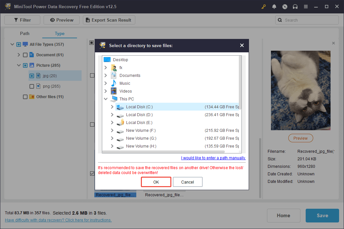Toggle the Picture (285) checkbox

pos(25,65)
